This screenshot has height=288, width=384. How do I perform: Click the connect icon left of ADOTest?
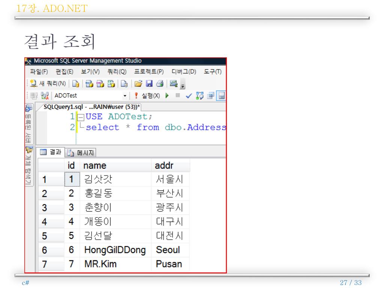click(x=34, y=96)
